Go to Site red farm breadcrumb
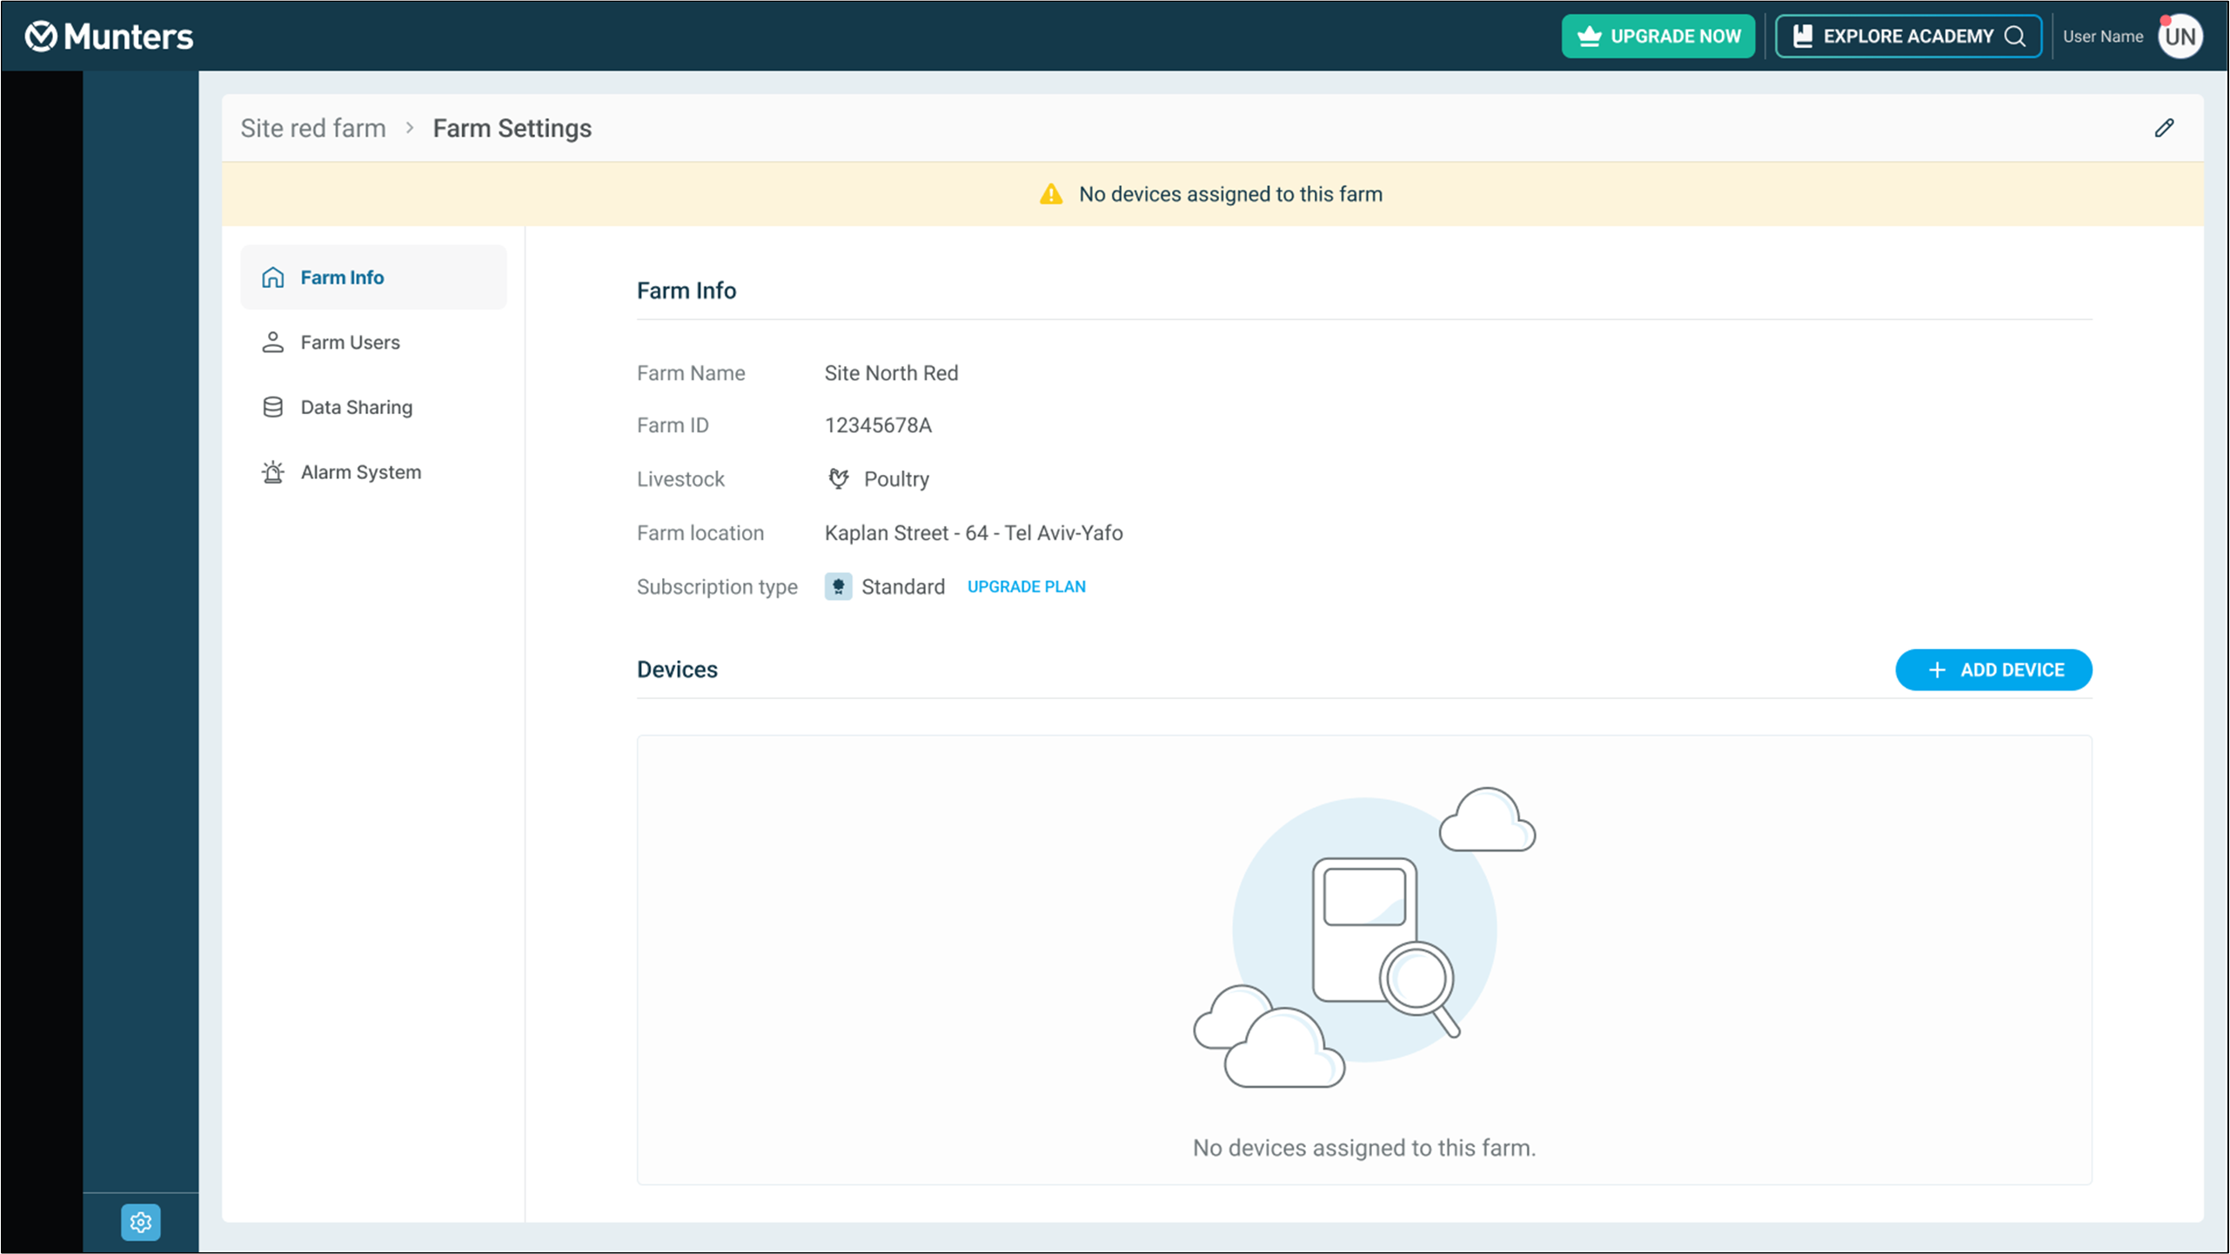 tap(313, 129)
